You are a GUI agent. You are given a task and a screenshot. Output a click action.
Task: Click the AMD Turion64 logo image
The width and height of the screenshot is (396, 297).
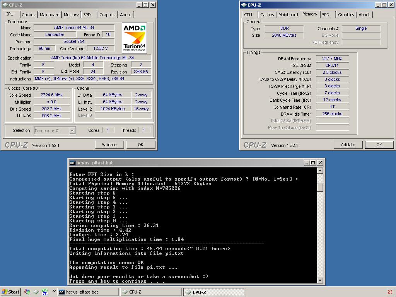pyautogui.click(x=134, y=38)
